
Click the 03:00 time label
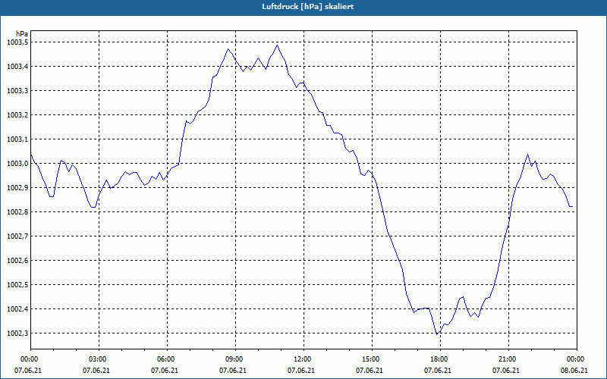point(96,359)
